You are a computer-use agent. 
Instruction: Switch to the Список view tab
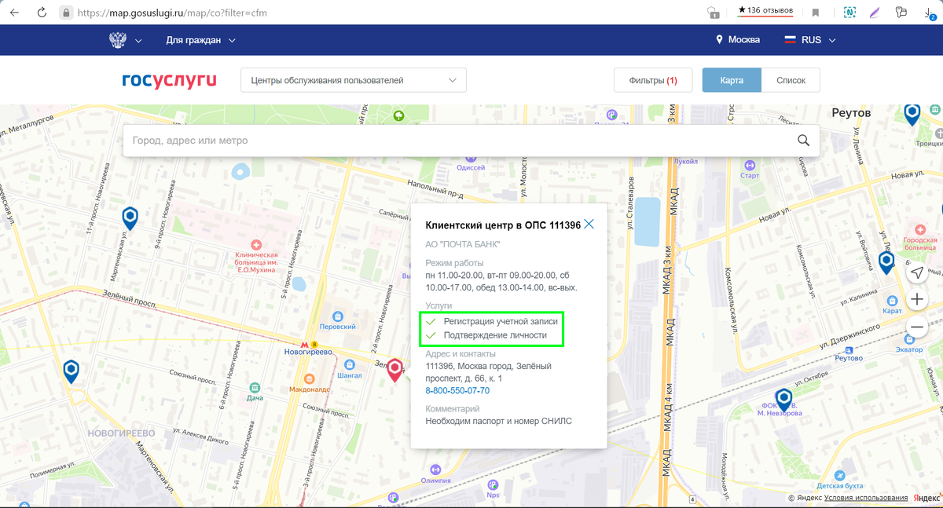point(791,80)
